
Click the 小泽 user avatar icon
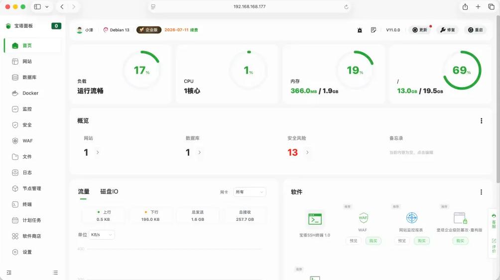[x=79, y=30]
